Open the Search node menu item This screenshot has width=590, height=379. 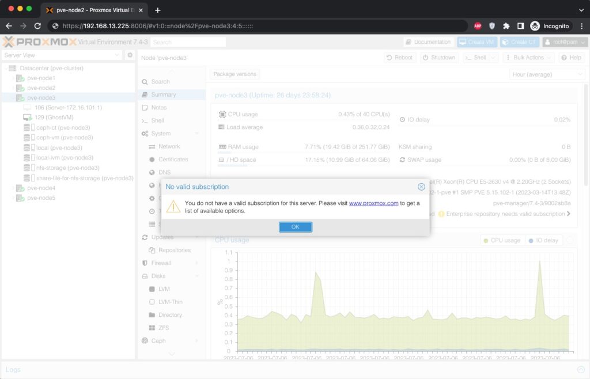coord(171,82)
